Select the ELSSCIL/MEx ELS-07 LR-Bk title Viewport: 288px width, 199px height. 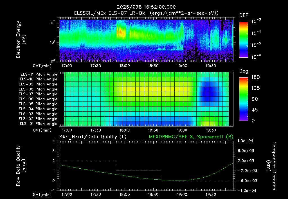coord(109,13)
